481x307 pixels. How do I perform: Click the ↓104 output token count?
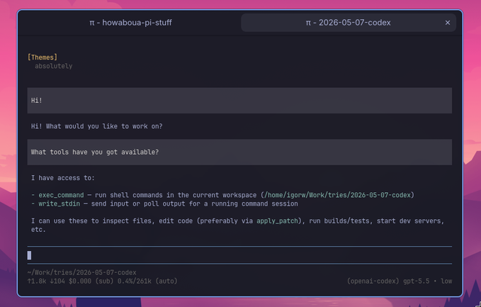pyautogui.click(x=57, y=281)
